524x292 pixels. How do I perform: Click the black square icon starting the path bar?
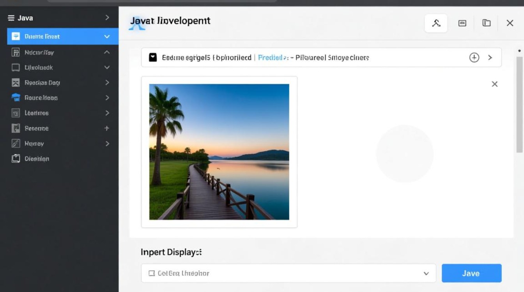point(153,58)
